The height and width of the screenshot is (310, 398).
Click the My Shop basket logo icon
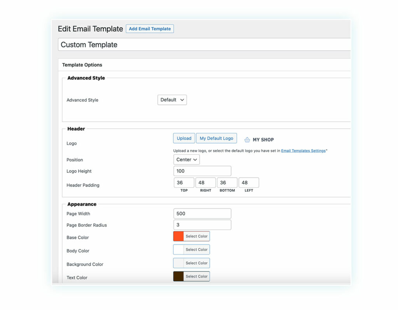pos(247,140)
